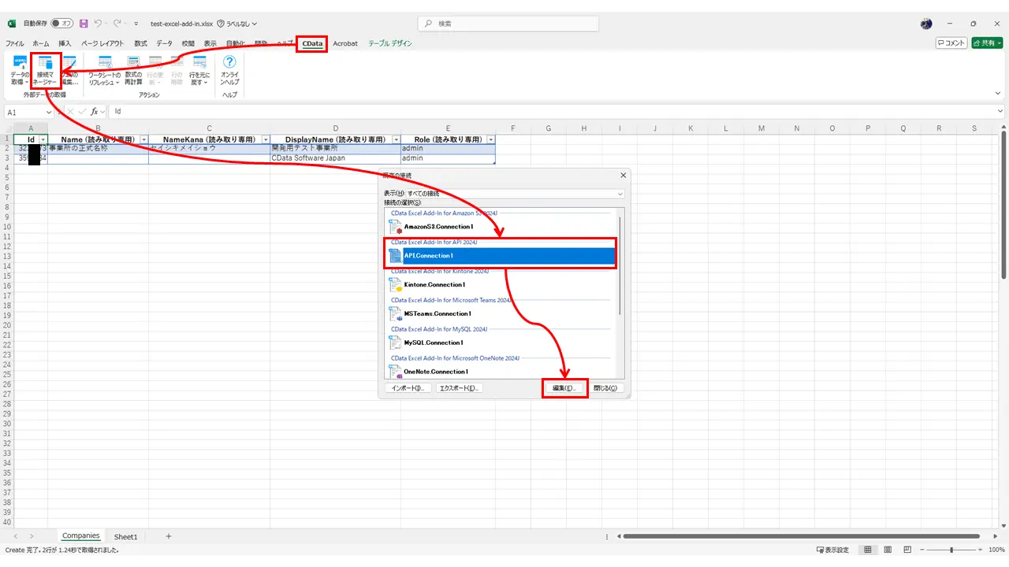Insert a function with the fx button
The image size is (1009, 567).
click(94, 112)
